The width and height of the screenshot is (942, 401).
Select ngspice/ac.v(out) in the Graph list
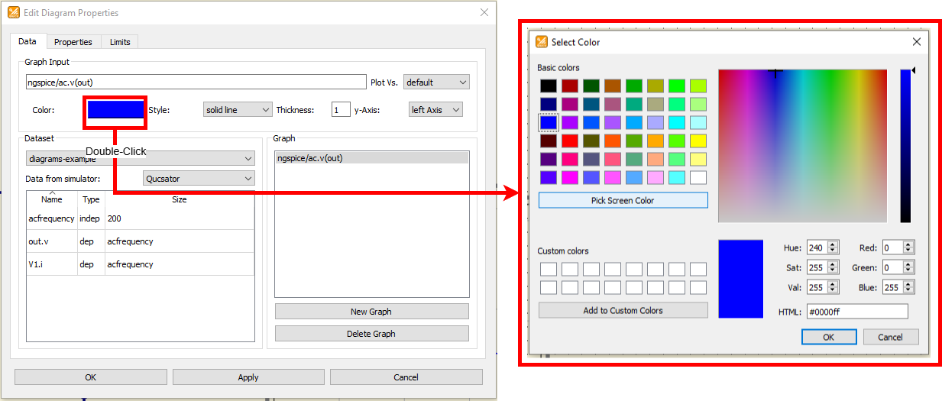[371, 158]
